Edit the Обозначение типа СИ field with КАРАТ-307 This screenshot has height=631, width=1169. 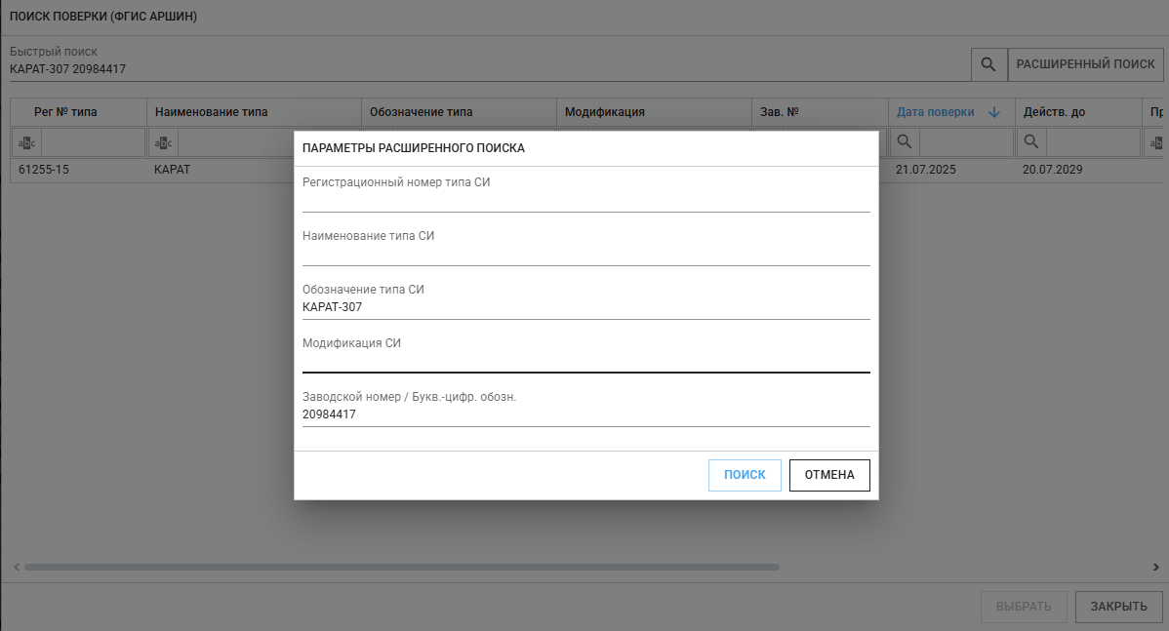pyautogui.click(x=585, y=307)
